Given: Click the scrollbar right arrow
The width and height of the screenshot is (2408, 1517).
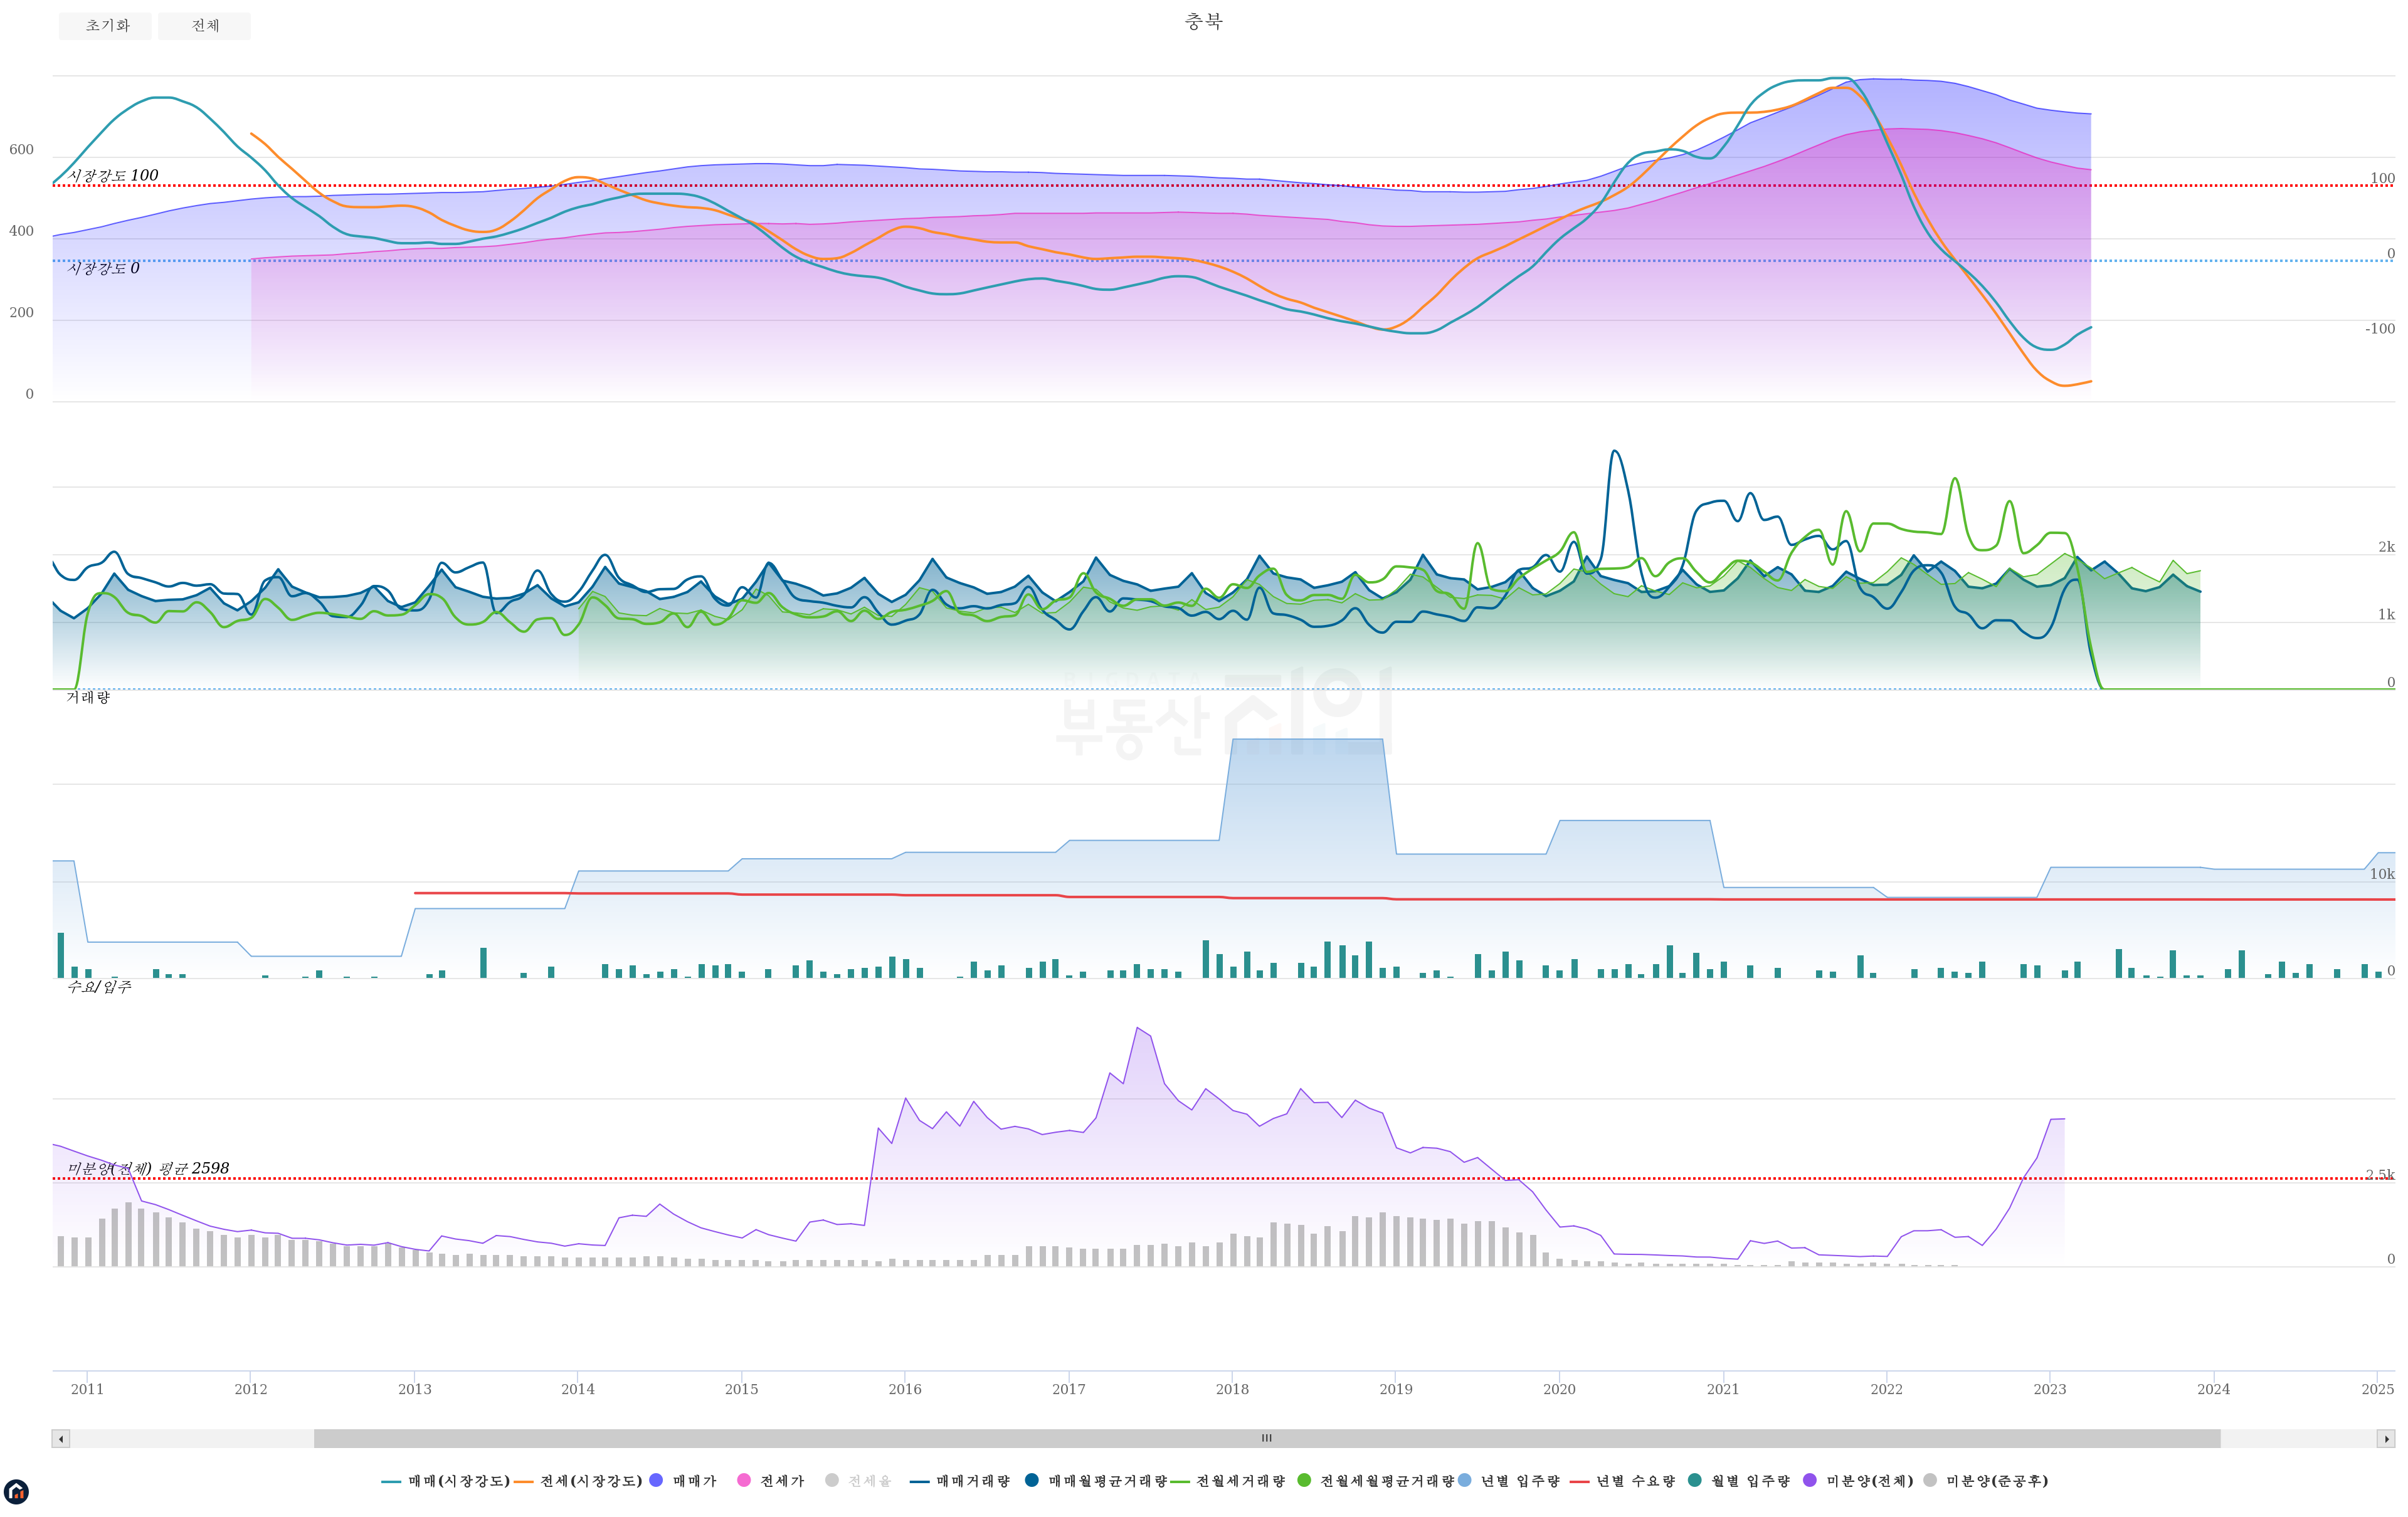Looking at the screenshot, I should click(x=2386, y=1439).
